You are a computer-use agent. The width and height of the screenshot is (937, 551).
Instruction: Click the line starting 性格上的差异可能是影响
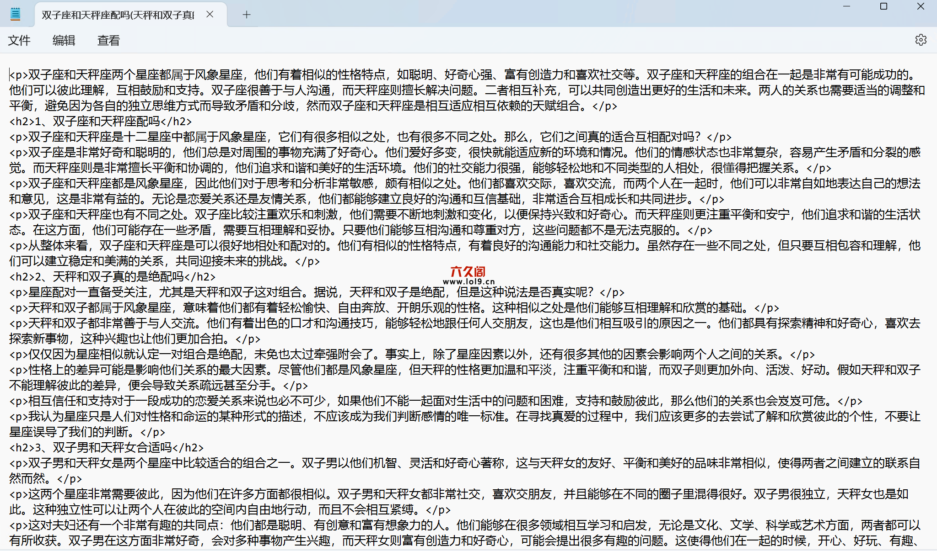pyautogui.click(x=465, y=378)
